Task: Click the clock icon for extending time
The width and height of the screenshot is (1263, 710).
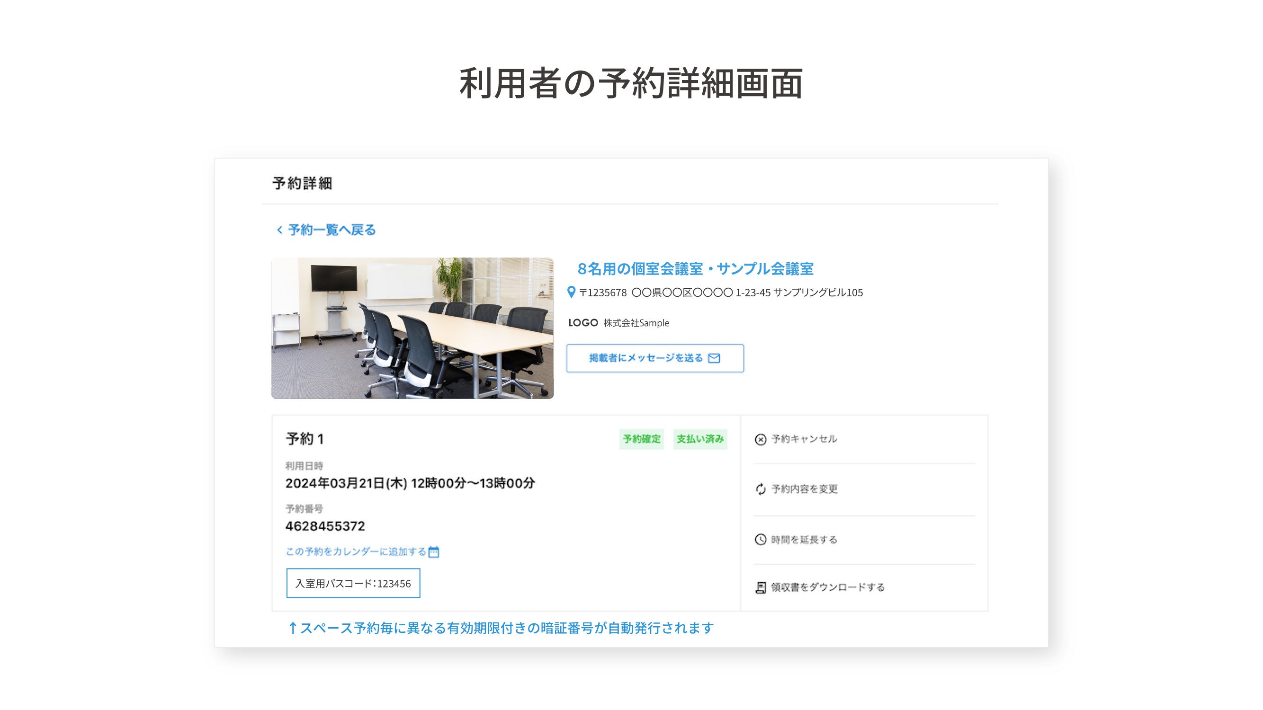Action: [x=760, y=540]
